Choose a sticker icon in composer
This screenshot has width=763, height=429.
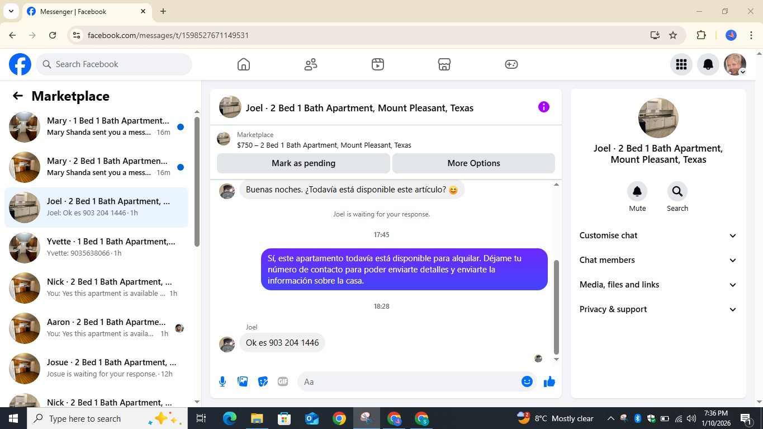263,381
